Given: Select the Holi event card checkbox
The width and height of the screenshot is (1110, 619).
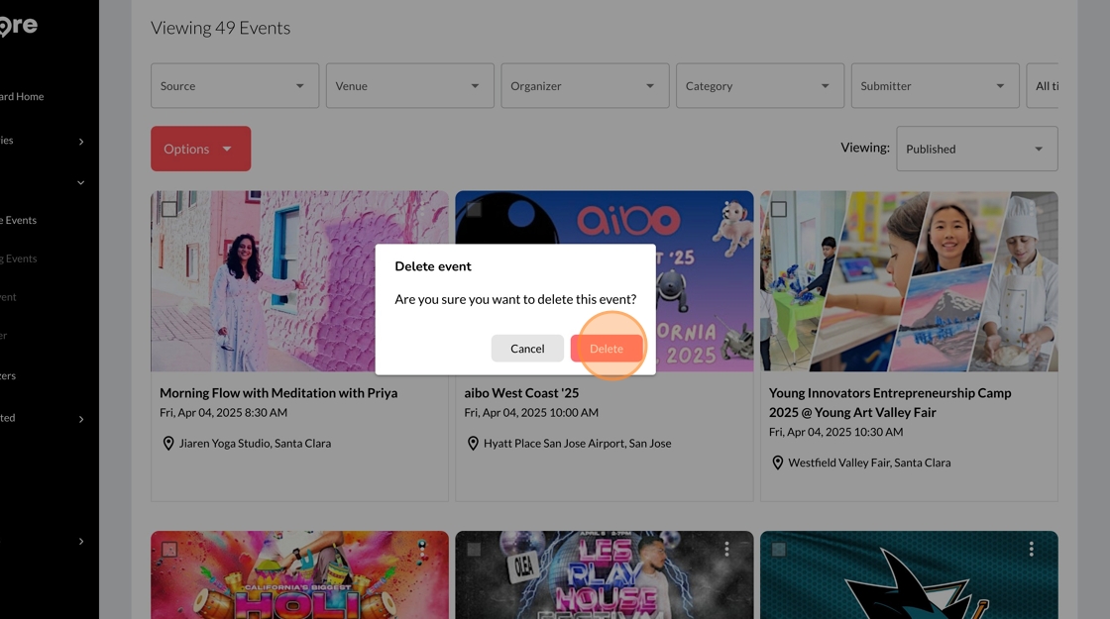Looking at the screenshot, I should tap(169, 549).
